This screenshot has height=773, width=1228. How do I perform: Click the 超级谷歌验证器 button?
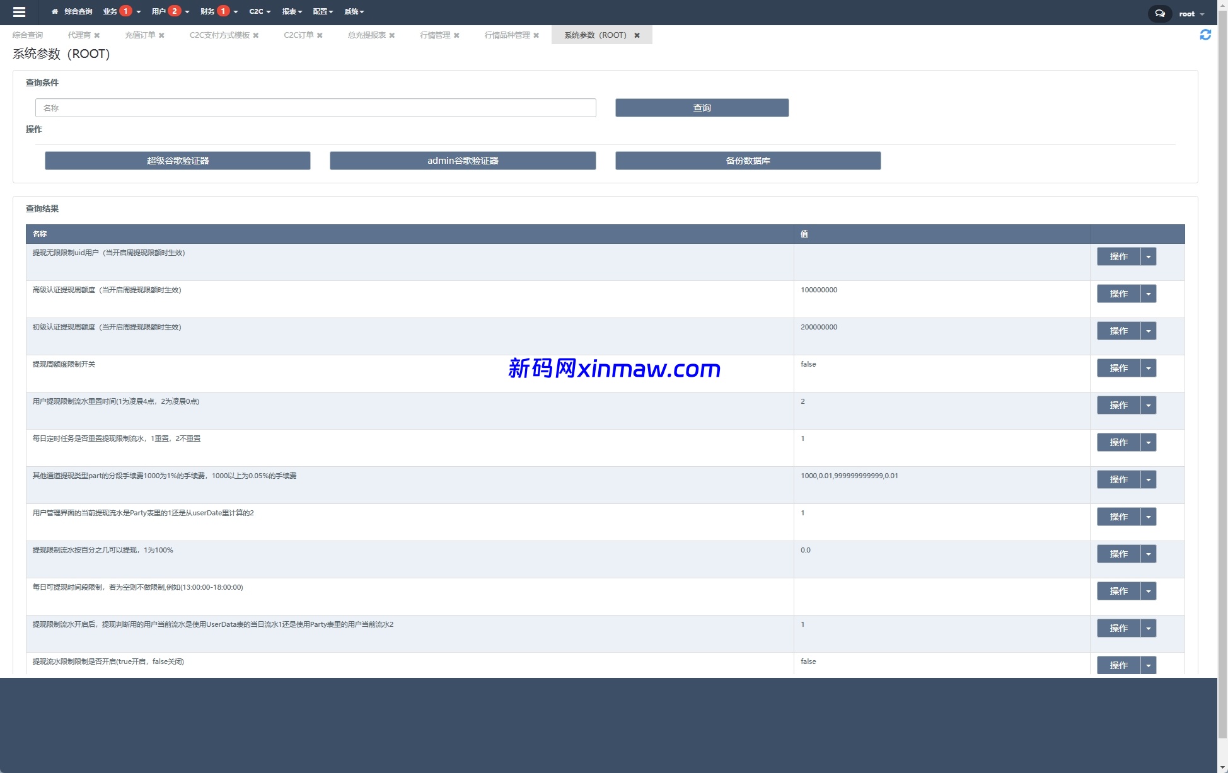pos(177,161)
